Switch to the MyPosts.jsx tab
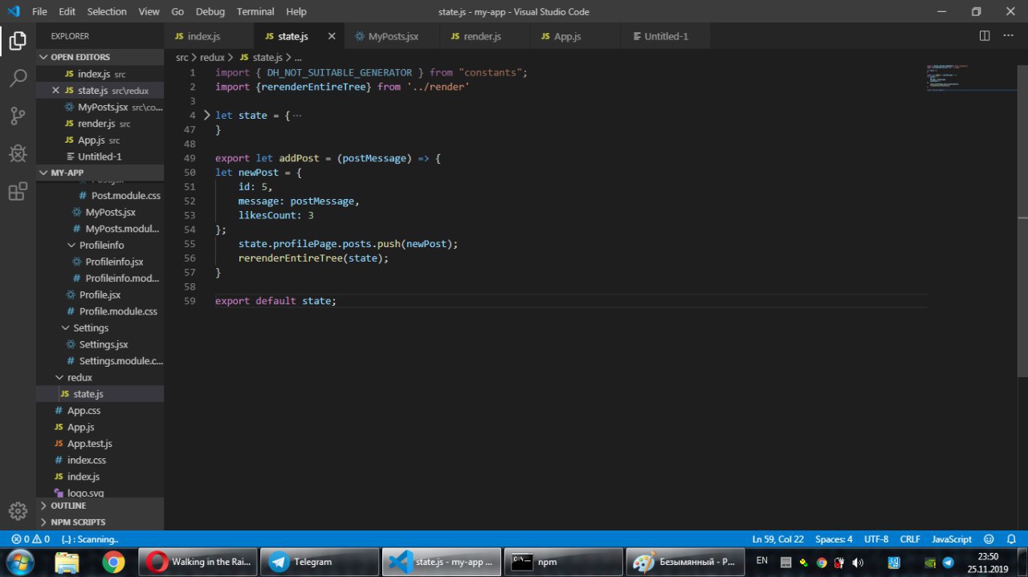Image resolution: width=1028 pixels, height=577 pixels. (x=393, y=36)
